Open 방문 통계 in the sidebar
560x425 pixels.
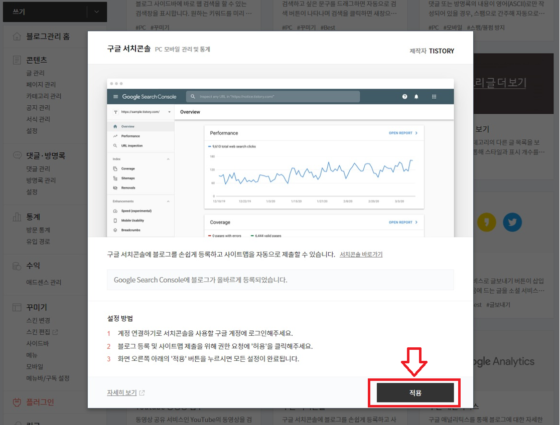pyautogui.click(x=38, y=230)
